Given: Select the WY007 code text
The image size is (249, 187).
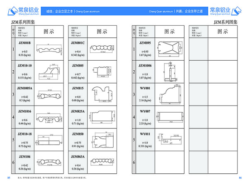Looking at the screenshot, I should 145,111.
